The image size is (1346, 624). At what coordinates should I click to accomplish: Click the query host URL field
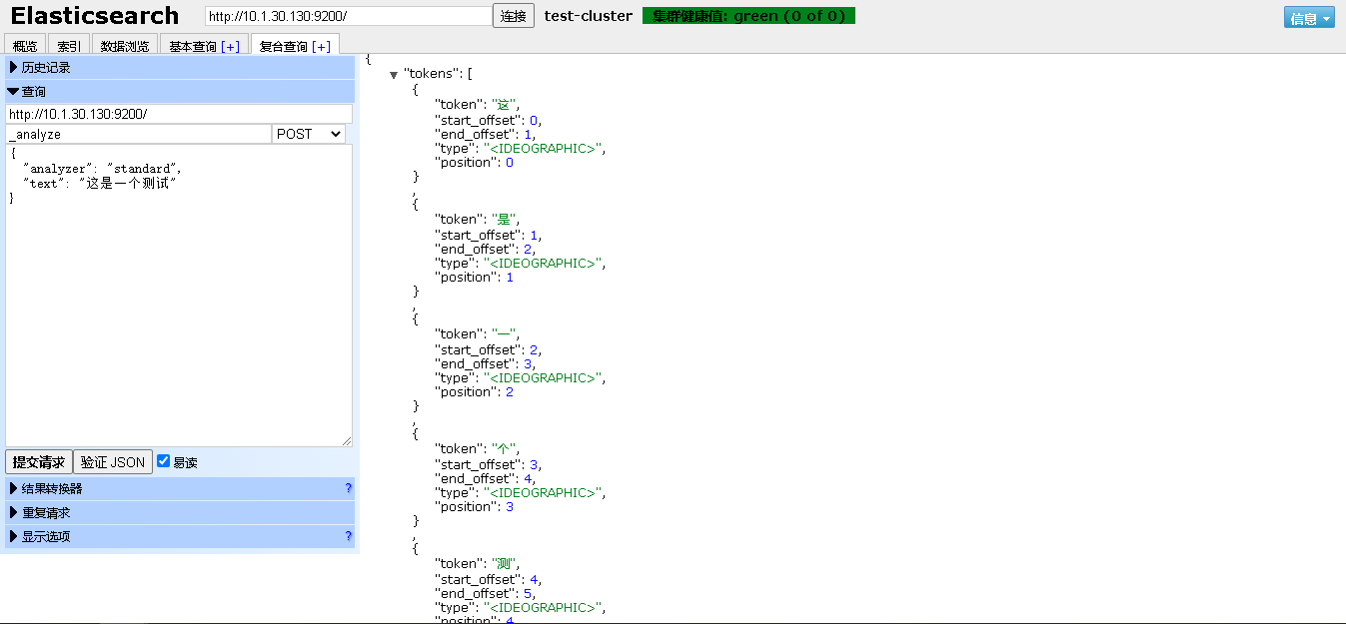(179, 114)
